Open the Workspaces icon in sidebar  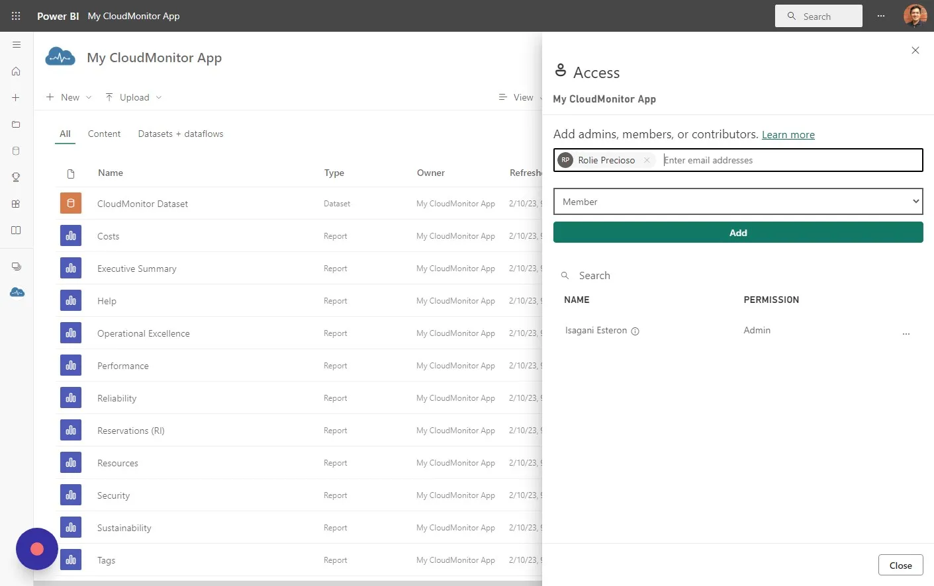click(17, 267)
